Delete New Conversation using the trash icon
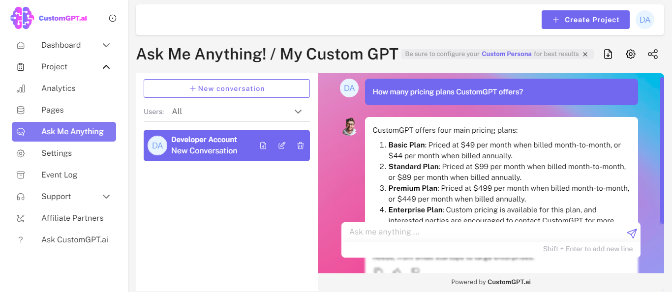Image resolution: width=672 pixels, height=292 pixels. pos(300,145)
